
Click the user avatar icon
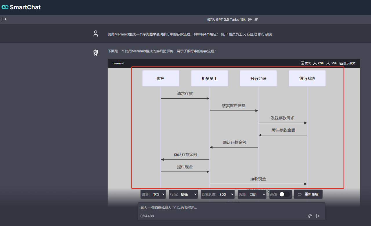(96, 34)
